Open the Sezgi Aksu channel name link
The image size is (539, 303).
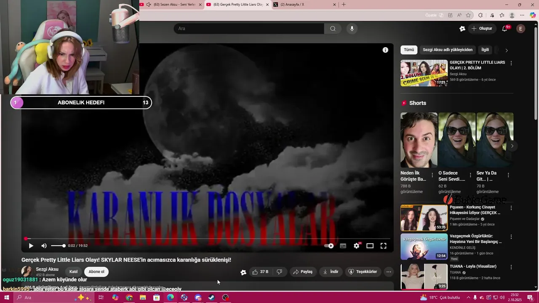[x=47, y=269]
